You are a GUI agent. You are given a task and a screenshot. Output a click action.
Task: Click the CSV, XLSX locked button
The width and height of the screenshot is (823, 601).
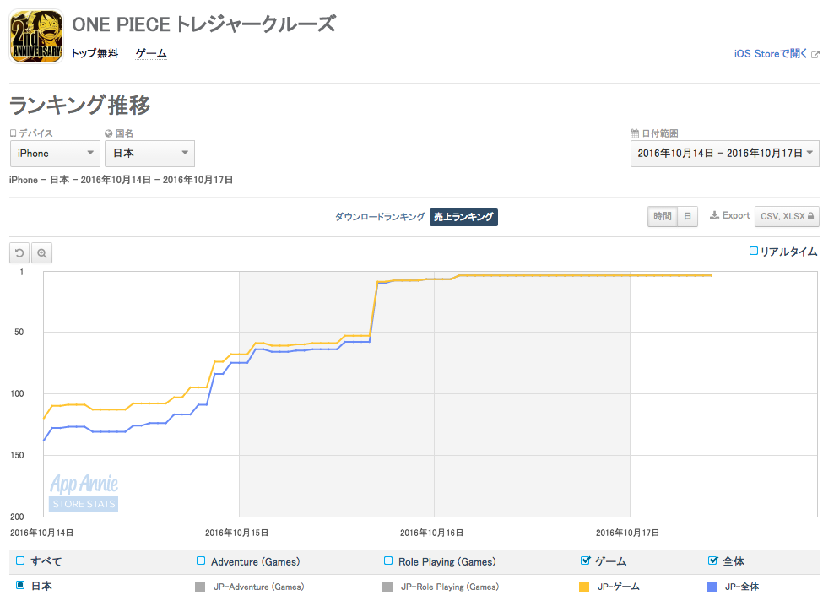(787, 216)
